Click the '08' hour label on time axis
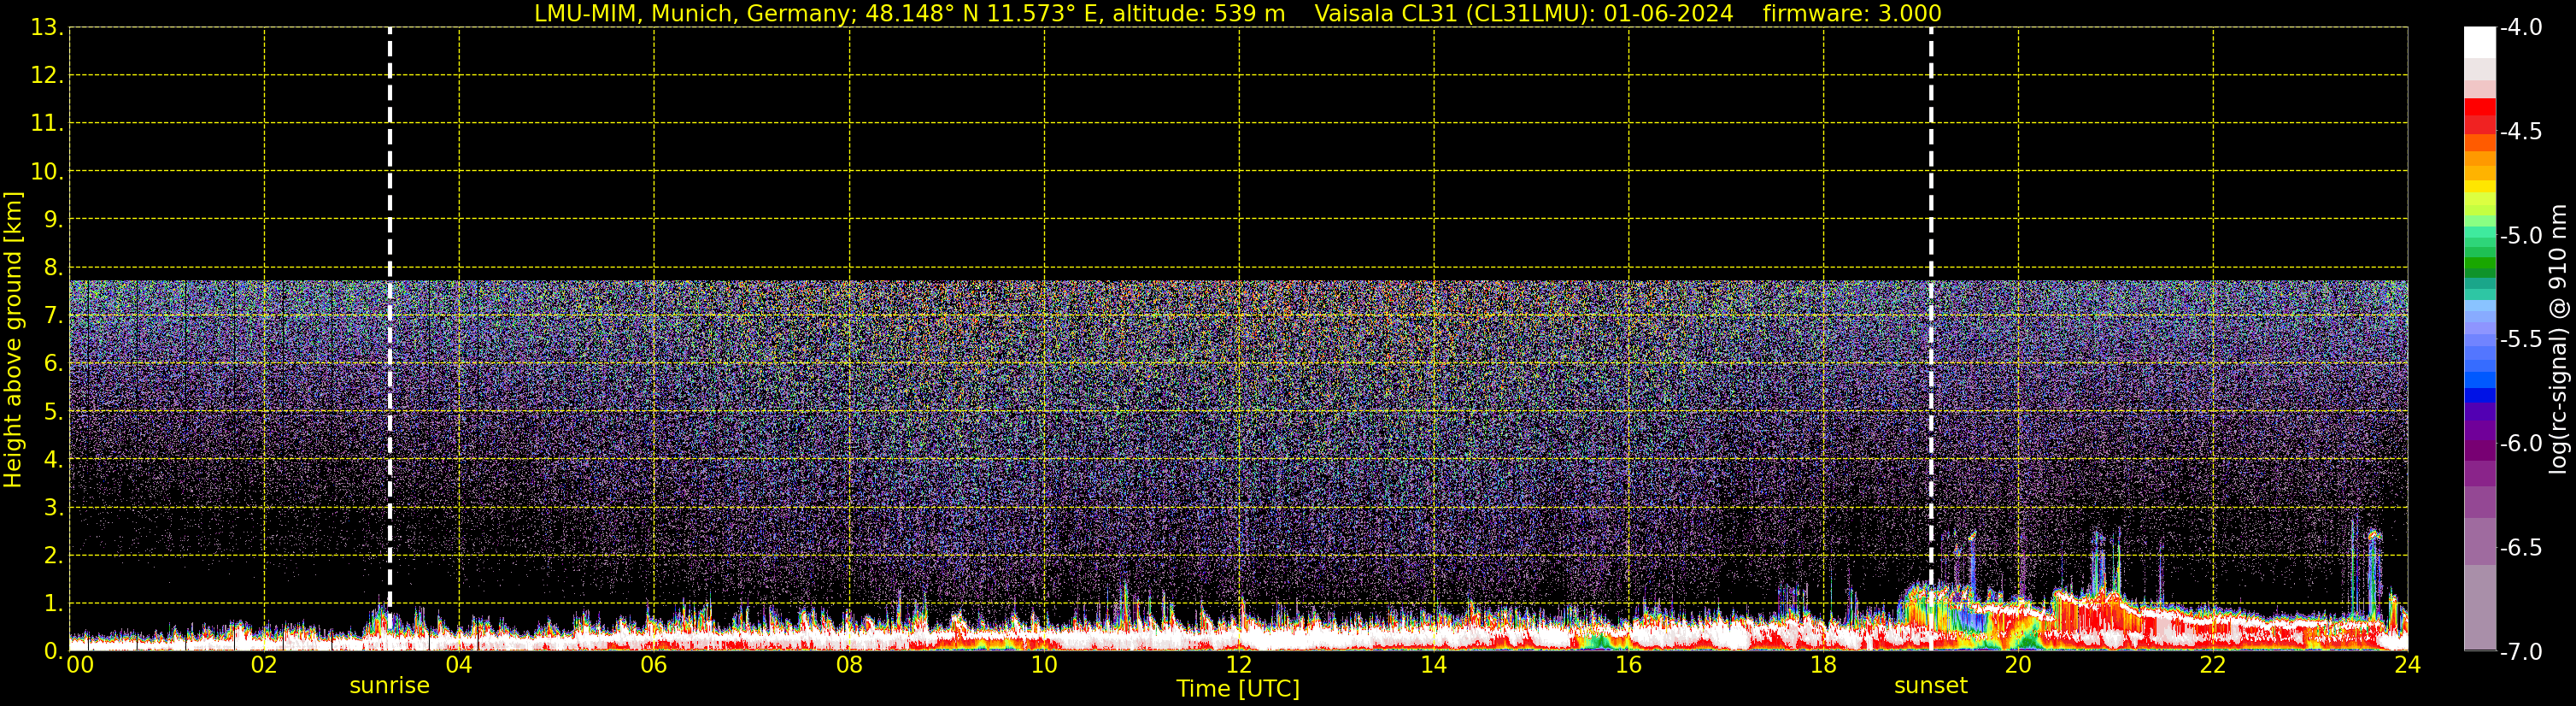Viewport: 2576px width, 706px height. [x=849, y=665]
